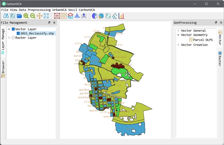Enable the Raster Layer checkbox

point(13,38)
